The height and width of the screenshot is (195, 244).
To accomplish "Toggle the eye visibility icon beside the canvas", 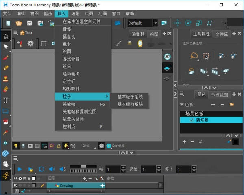I will [x=167, y=57].
